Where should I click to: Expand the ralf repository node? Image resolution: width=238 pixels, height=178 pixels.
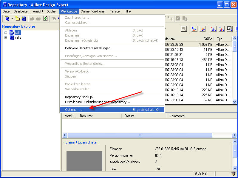tap(6, 33)
